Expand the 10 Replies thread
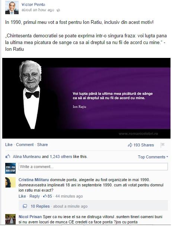This screenshot has width=172, height=226. 40,206
